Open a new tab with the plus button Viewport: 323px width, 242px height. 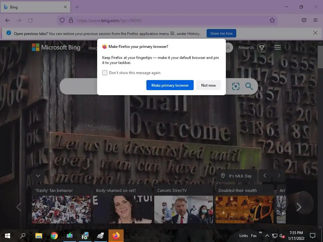77,7
